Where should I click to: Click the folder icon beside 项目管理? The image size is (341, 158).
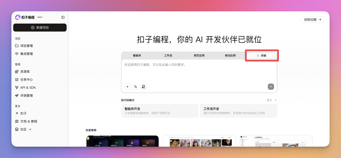pos(17,46)
